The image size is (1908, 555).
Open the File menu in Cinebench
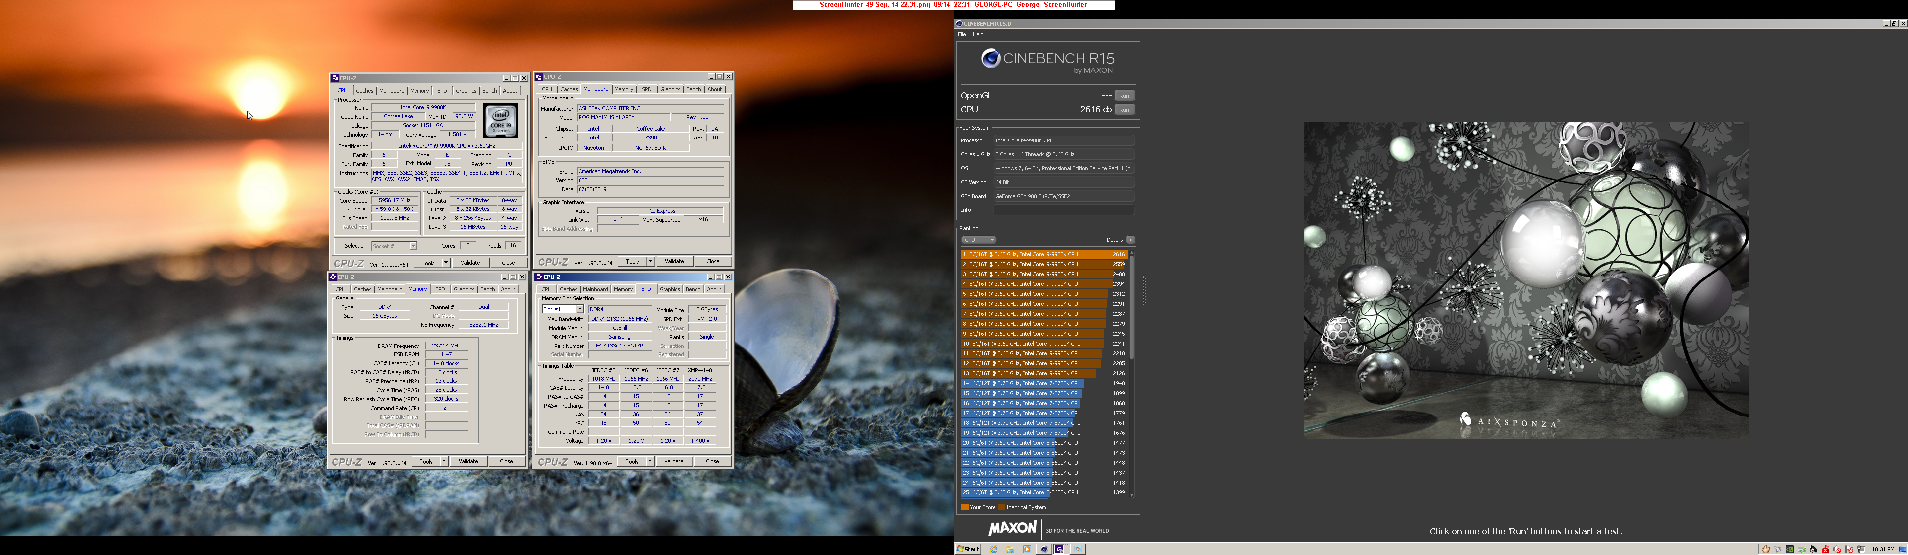961,35
